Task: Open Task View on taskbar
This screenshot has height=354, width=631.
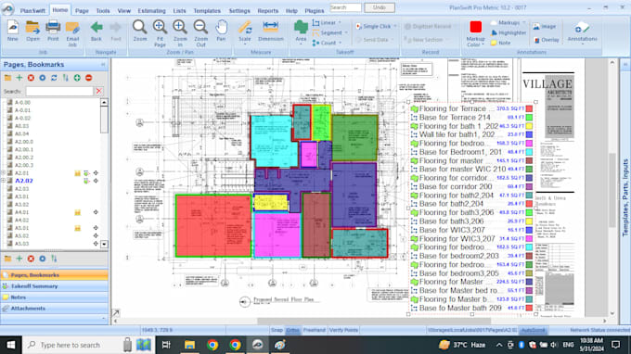Action: 166,345
